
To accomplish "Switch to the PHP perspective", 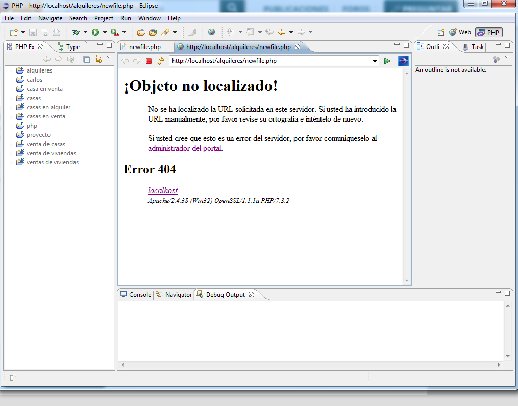I will 489,32.
